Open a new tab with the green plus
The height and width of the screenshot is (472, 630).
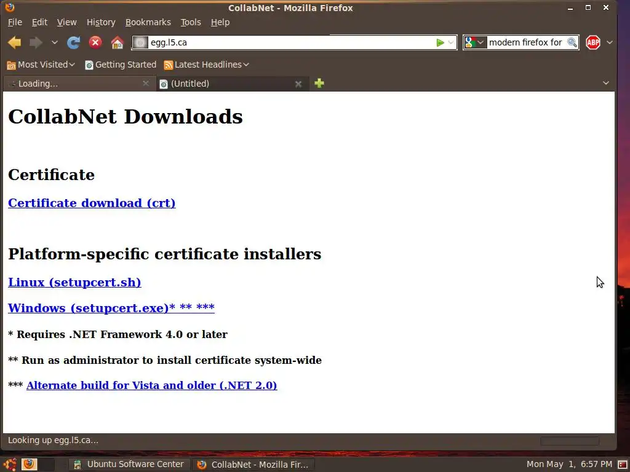319,83
